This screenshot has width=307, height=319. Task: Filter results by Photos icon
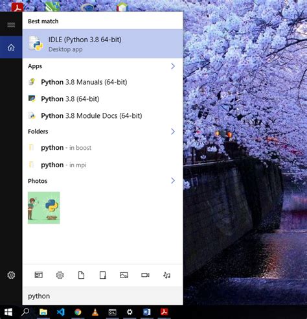point(124,275)
